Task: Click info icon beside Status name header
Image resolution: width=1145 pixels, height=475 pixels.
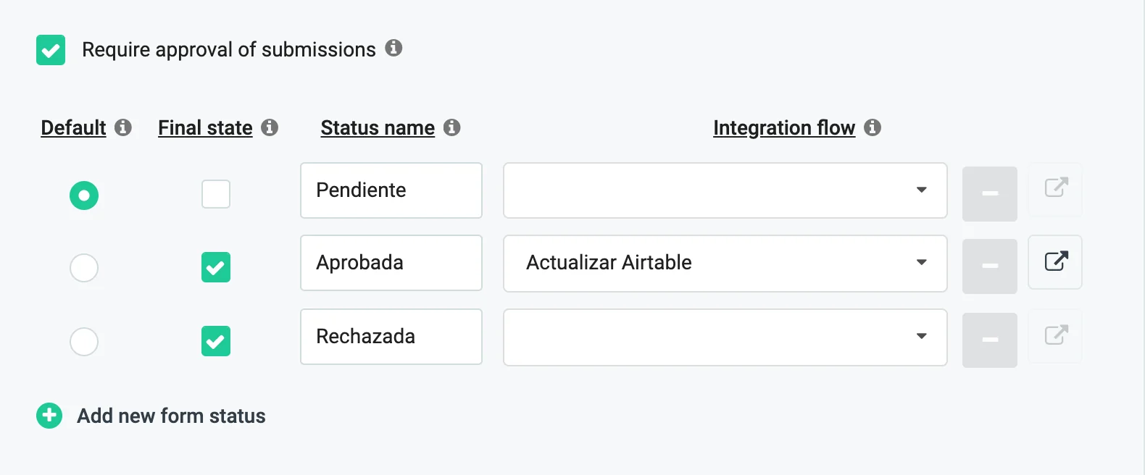Action: pos(452,127)
